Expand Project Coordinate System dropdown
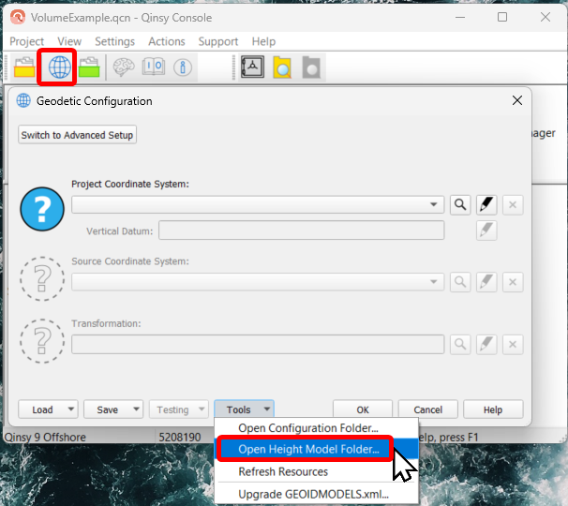This screenshot has width=568, height=506. (x=434, y=204)
